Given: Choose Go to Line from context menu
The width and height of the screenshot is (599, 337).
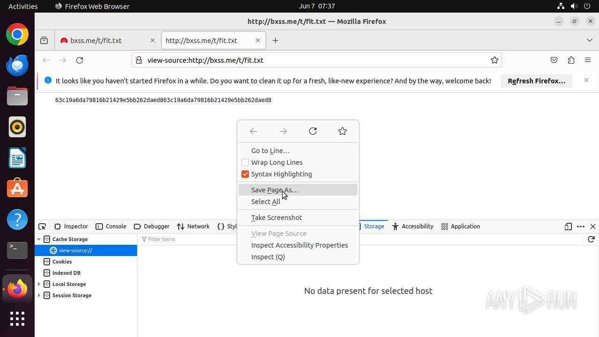Looking at the screenshot, I should pyautogui.click(x=298, y=151).
